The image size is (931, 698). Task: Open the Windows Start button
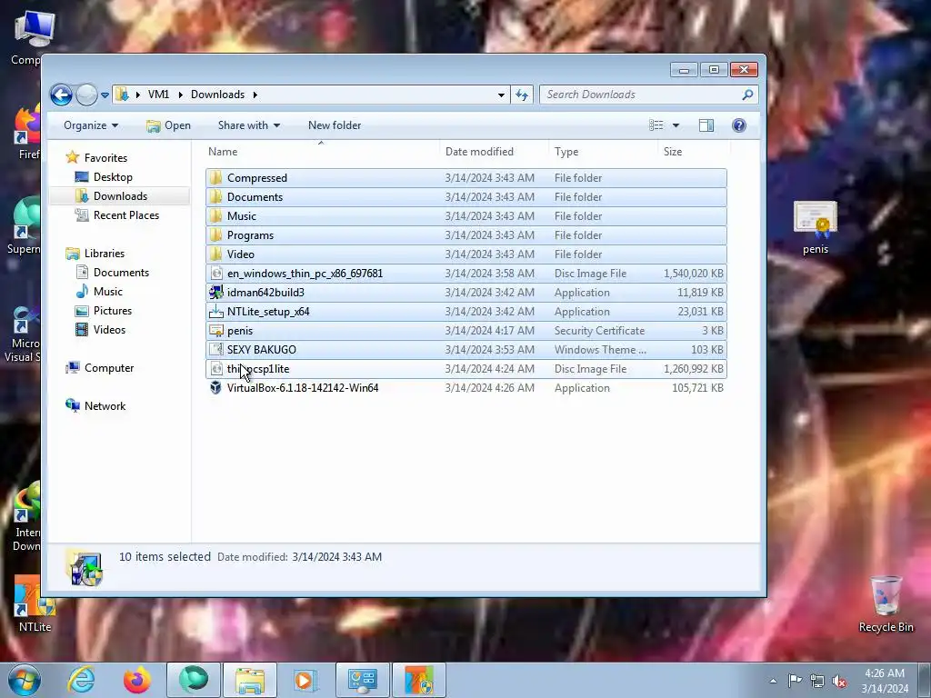pyautogui.click(x=25, y=680)
